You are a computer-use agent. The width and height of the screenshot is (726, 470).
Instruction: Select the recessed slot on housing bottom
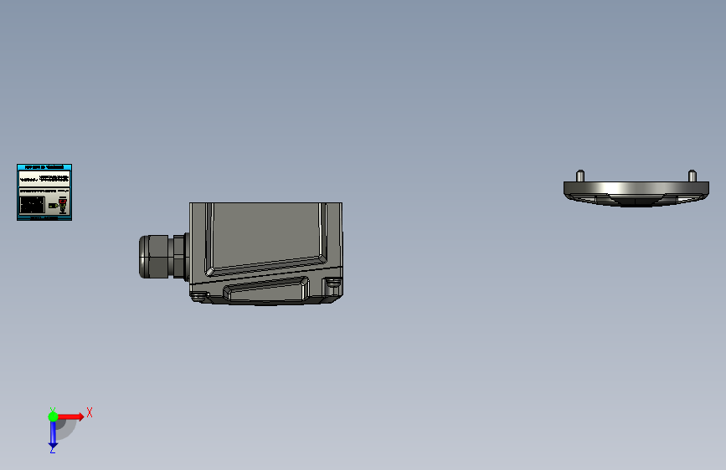point(265,290)
